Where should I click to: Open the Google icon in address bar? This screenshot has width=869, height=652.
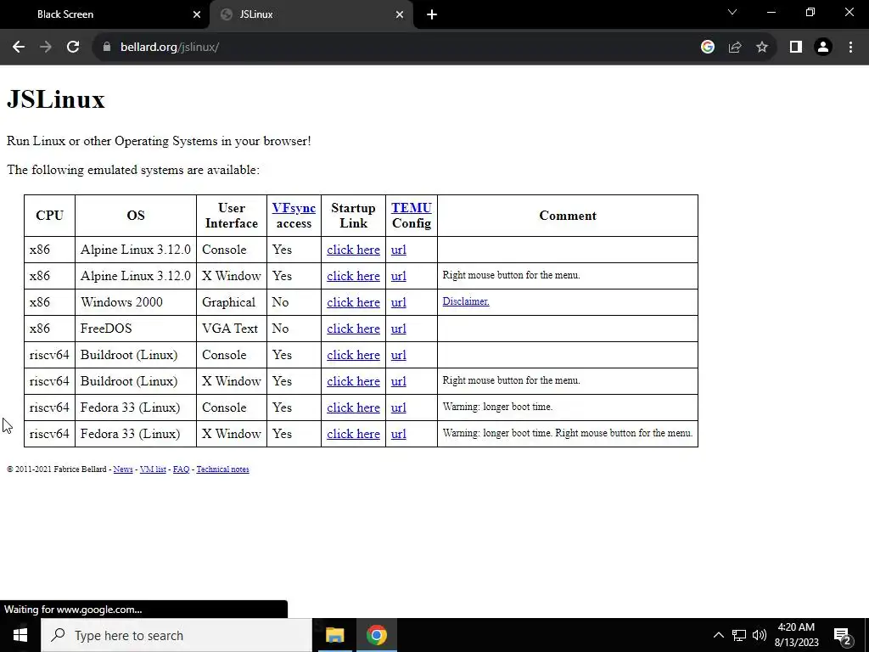707,48
